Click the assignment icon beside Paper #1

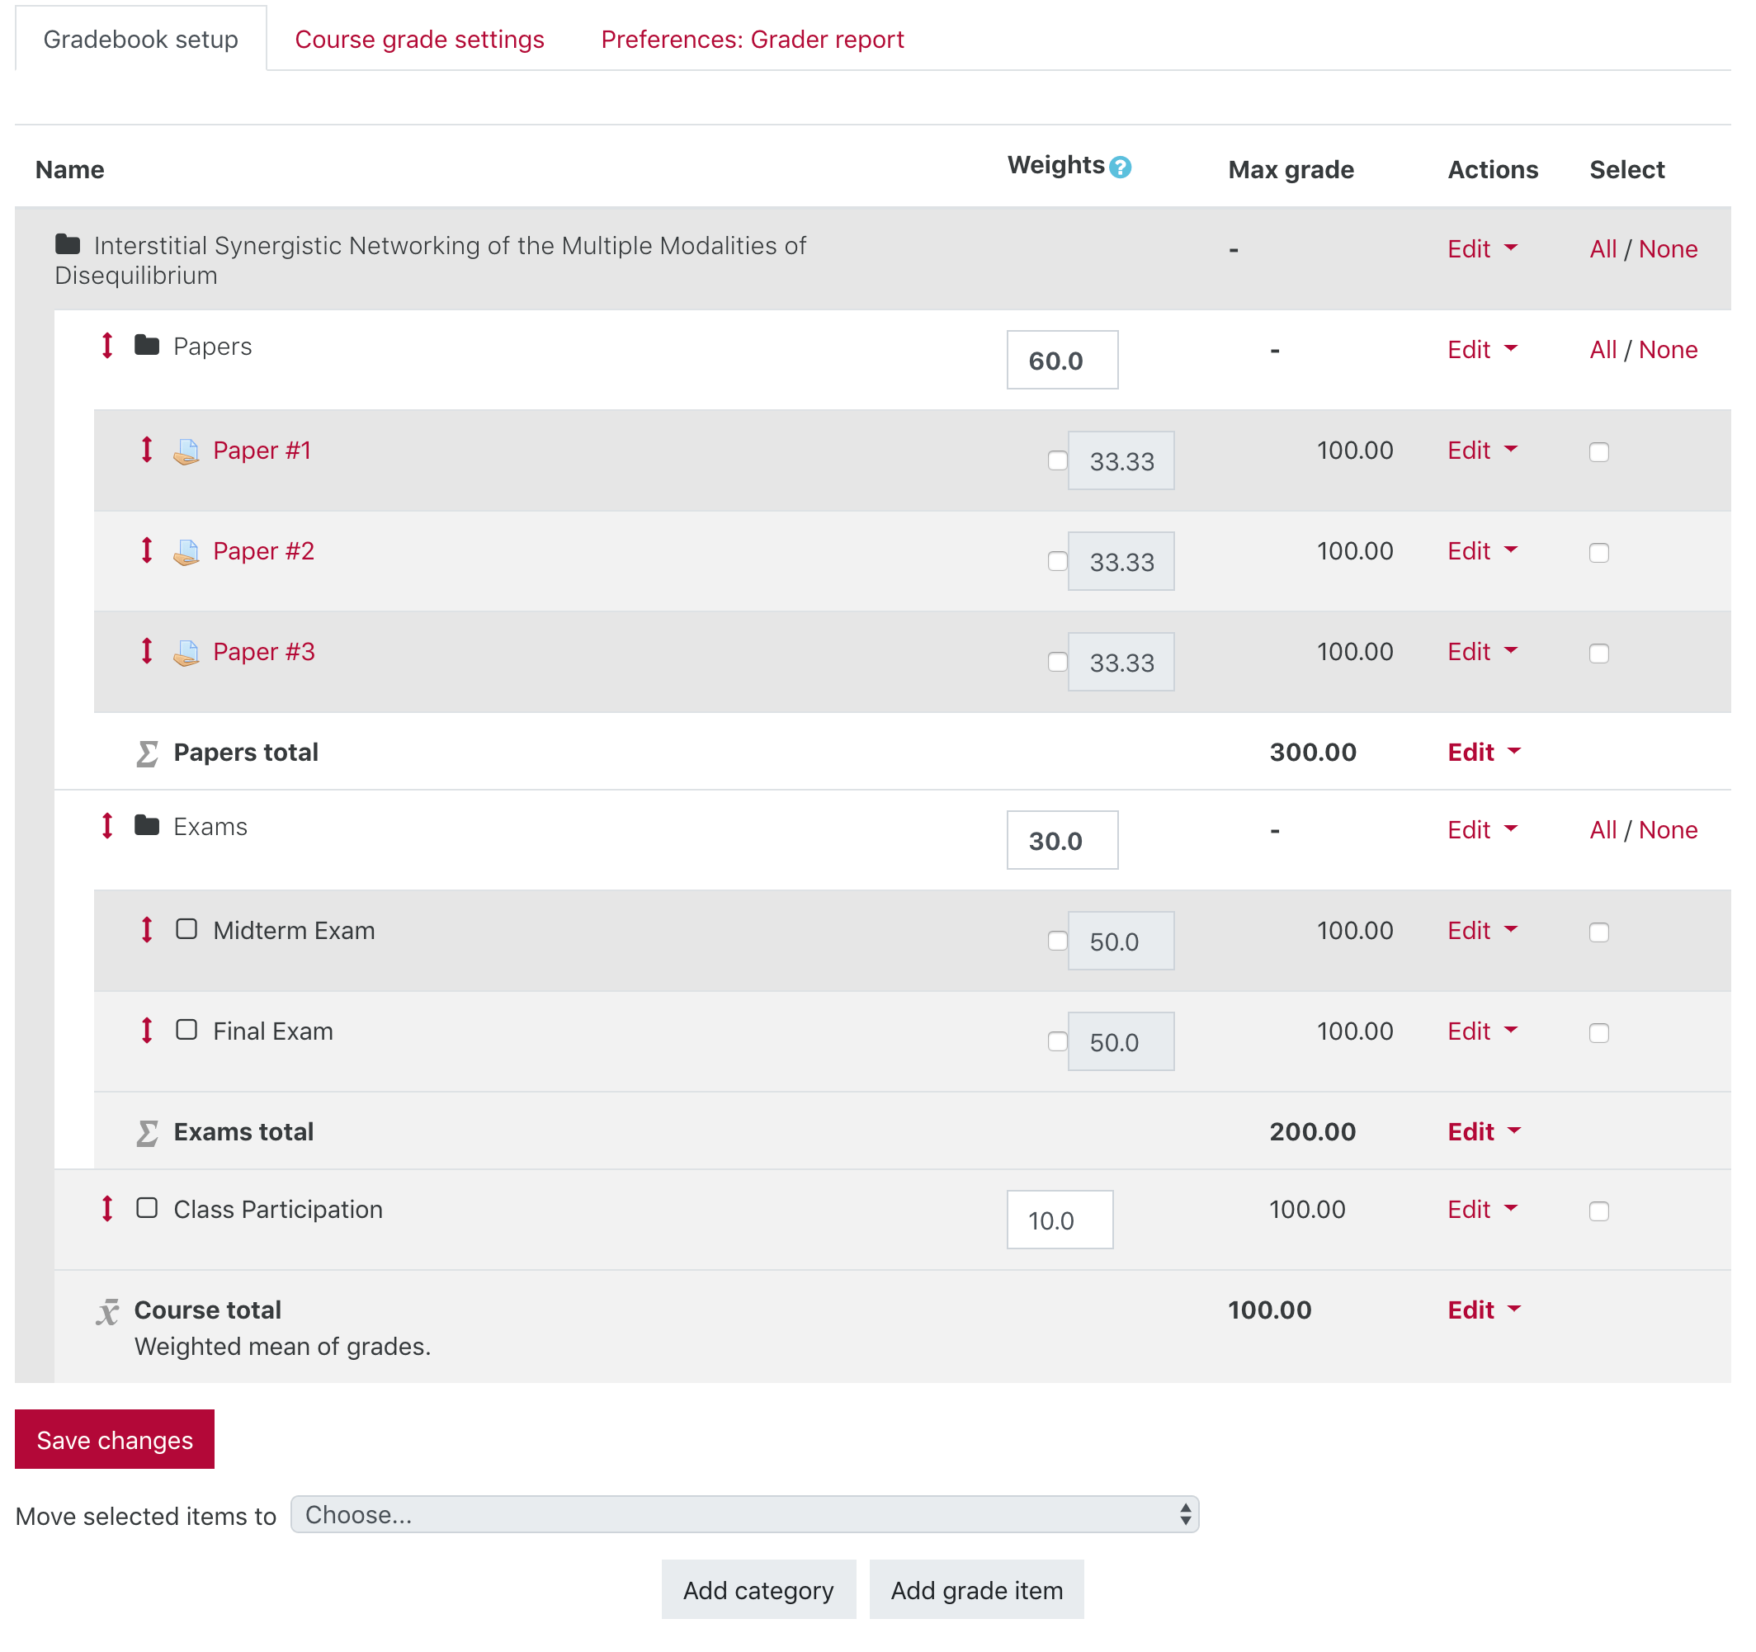click(186, 451)
